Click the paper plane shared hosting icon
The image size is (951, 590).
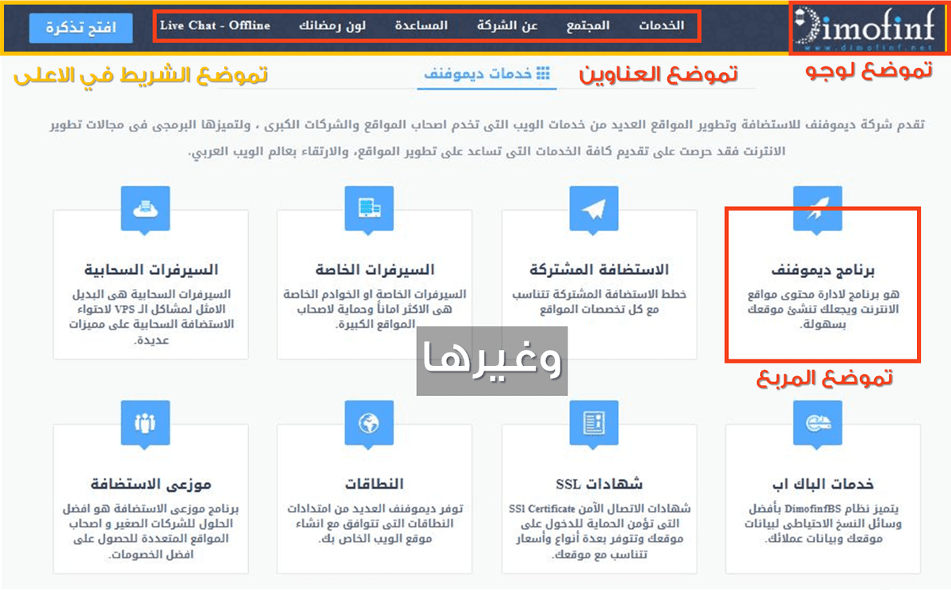pos(594,208)
